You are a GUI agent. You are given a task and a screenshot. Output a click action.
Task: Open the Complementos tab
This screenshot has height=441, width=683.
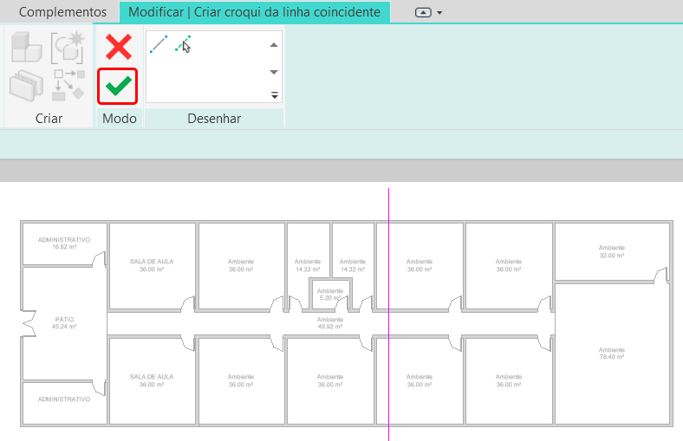point(62,12)
